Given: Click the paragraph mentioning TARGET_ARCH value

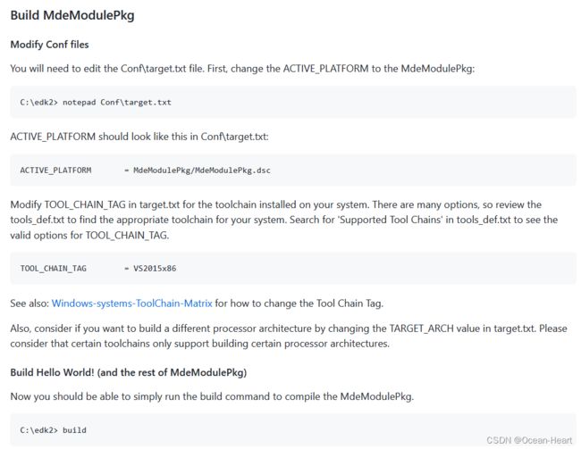Looking at the screenshot, I should click(289, 337).
